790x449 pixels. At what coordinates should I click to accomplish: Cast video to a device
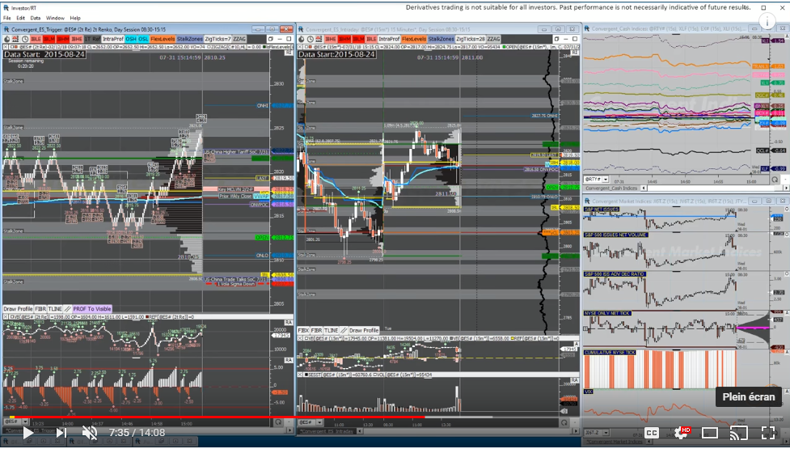pyautogui.click(x=738, y=432)
